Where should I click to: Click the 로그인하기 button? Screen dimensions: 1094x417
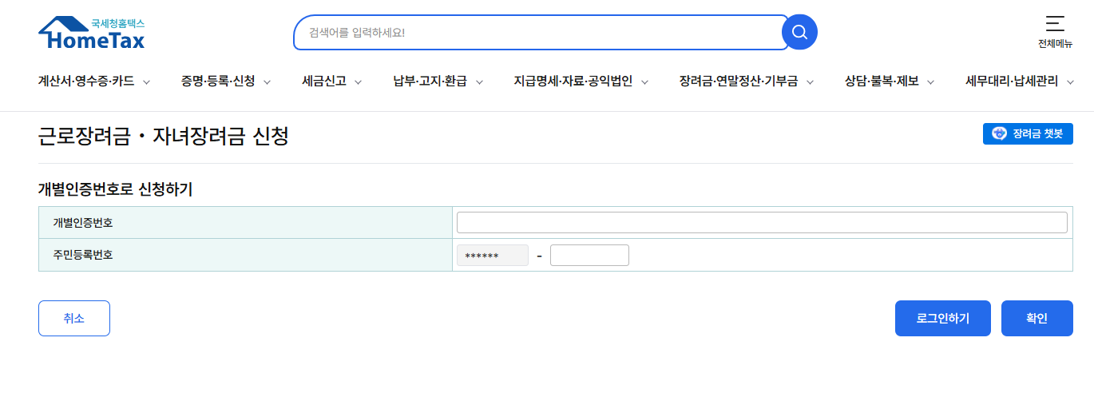tap(943, 318)
